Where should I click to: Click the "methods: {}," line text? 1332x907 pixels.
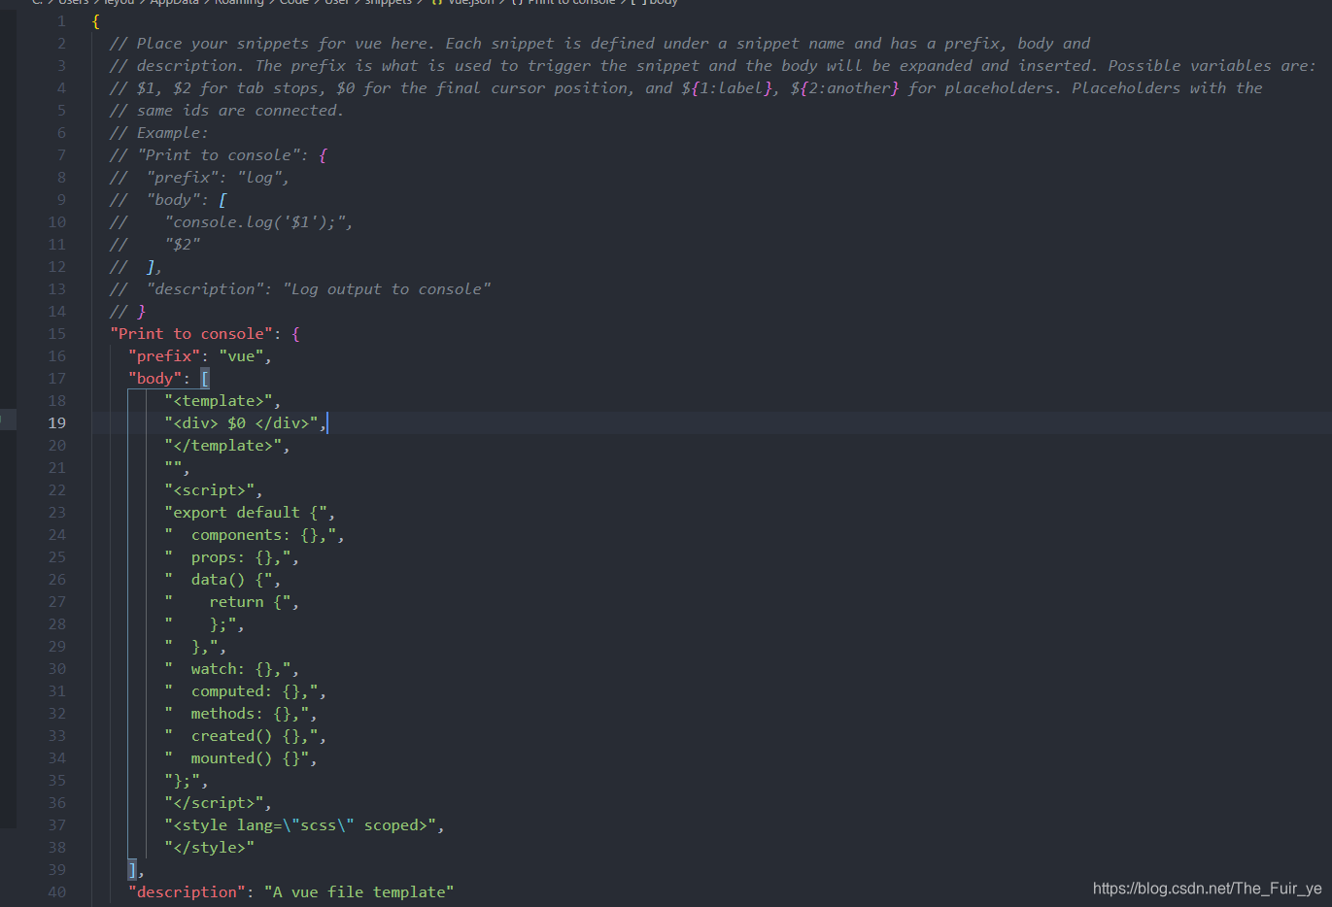[246, 714]
